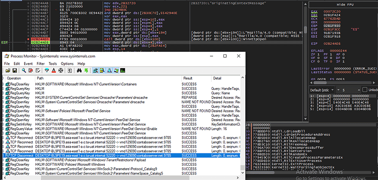
Task: Click registers pane horizontal scrollbar
Action: [343, 83]
